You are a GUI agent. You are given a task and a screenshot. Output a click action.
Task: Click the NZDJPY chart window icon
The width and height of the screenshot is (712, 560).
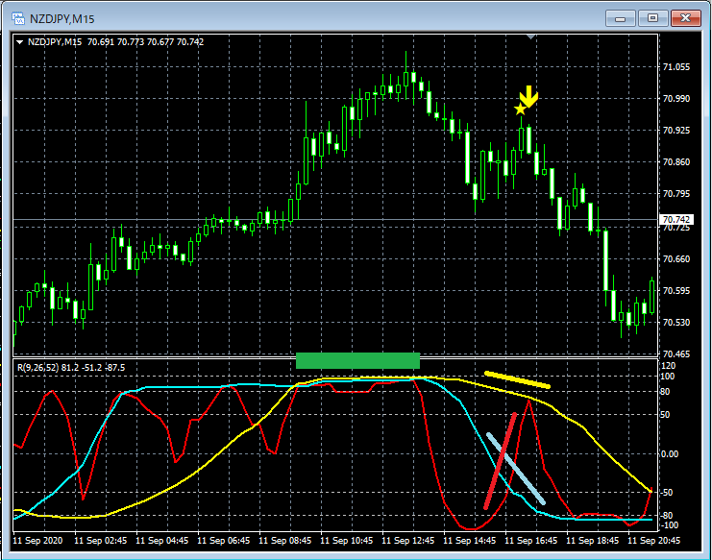(18, 18)
